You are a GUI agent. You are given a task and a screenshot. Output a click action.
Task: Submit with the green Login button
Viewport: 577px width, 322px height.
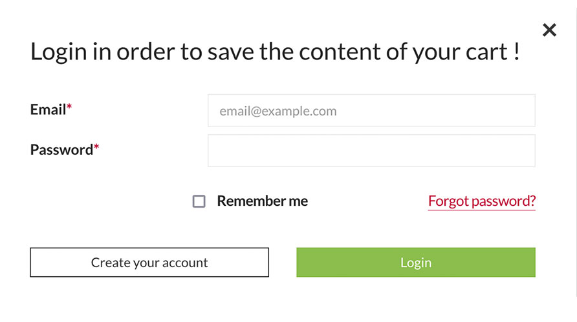[415, 263]
